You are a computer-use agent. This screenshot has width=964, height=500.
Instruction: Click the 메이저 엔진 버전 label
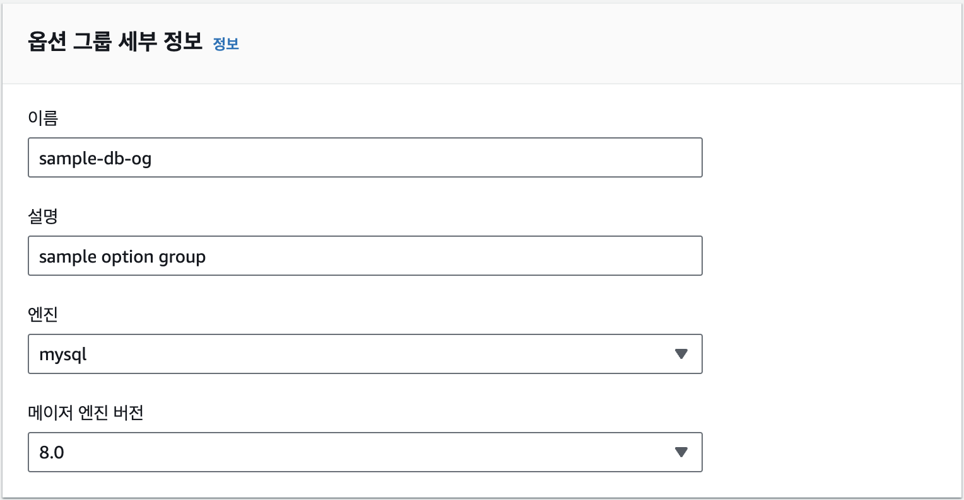(x=86, y=412)
